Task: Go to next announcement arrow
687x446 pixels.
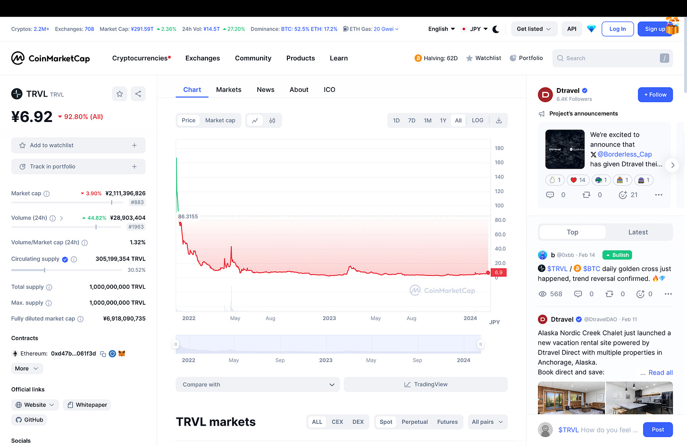Action: tap(672, 165)
